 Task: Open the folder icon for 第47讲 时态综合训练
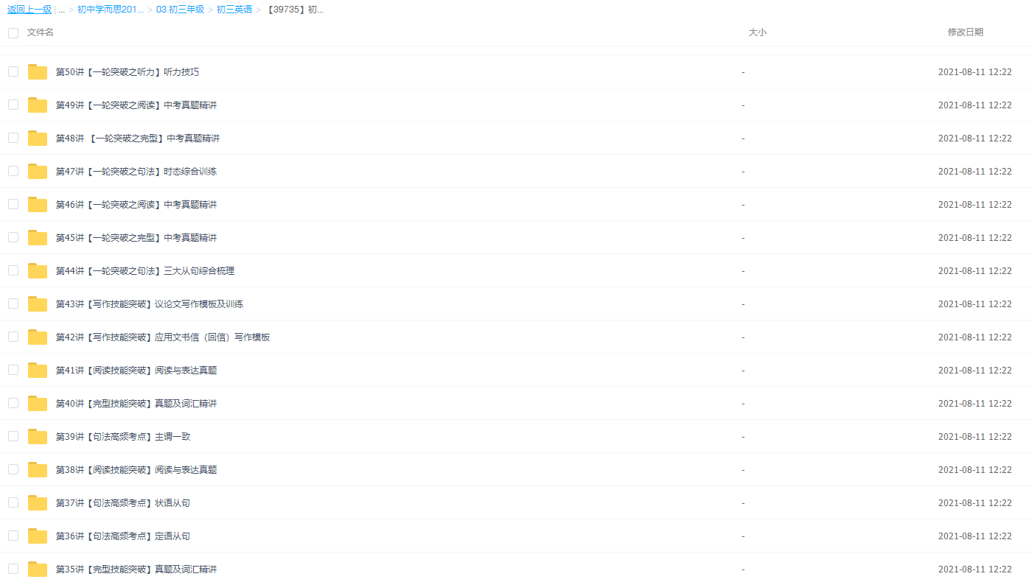click(x=37, y=172)
